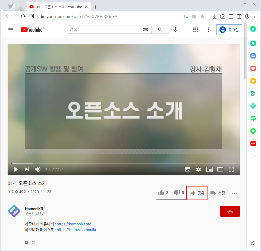Viewport: 261px width, 251px height.
Task: Open the hamburger guide menu
Action: [11, 30]
